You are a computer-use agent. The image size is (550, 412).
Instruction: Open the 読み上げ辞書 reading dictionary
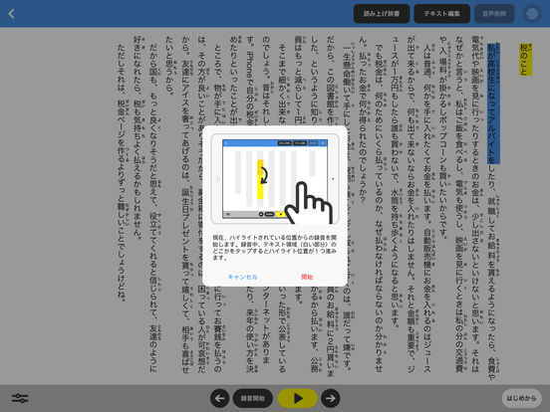pyautogui.click(x=382, y=14)
